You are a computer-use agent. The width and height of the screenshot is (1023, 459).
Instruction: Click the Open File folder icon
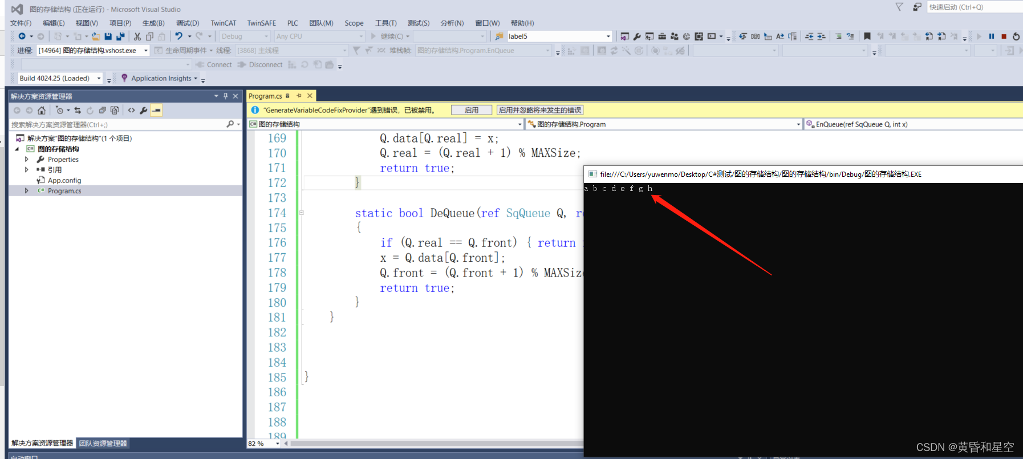click(95, 36)
